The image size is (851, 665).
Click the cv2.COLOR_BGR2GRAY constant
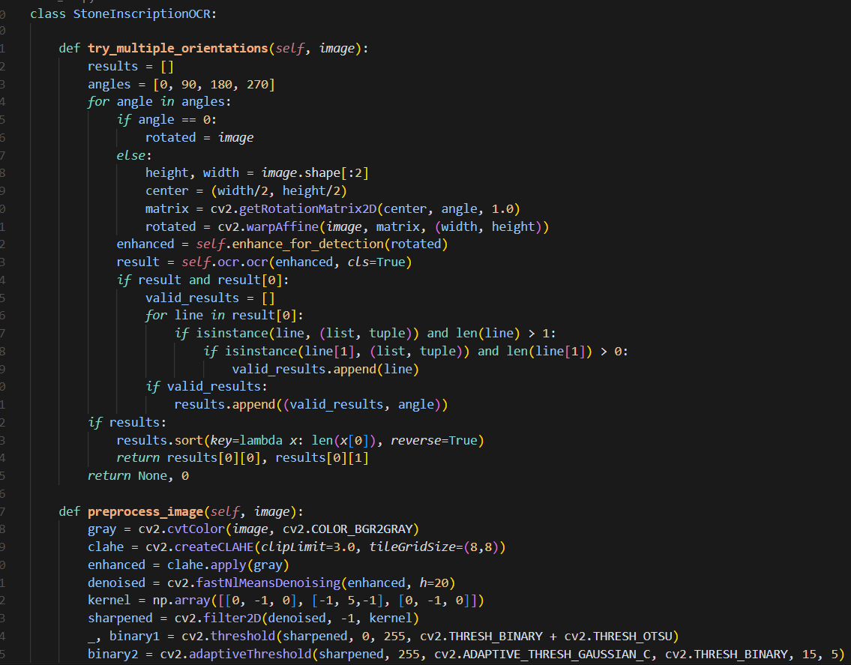tap(347, 529)
